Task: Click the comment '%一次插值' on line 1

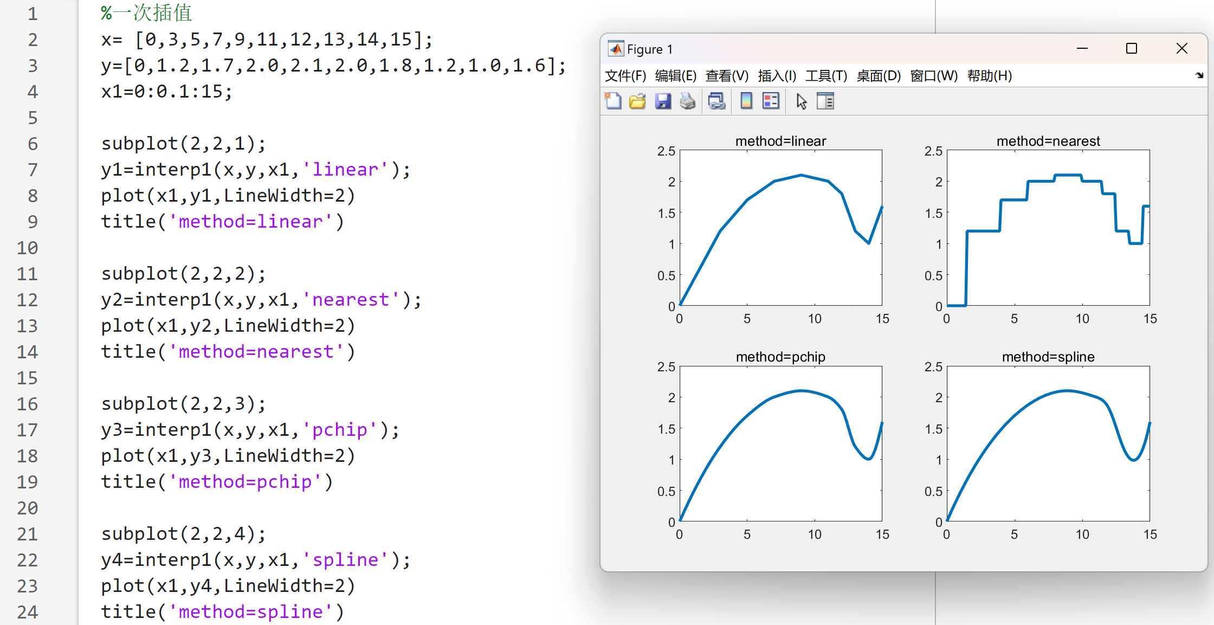Action: 146,13
